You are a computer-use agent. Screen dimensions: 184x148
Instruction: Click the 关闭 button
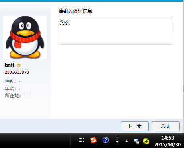point(165,126)
